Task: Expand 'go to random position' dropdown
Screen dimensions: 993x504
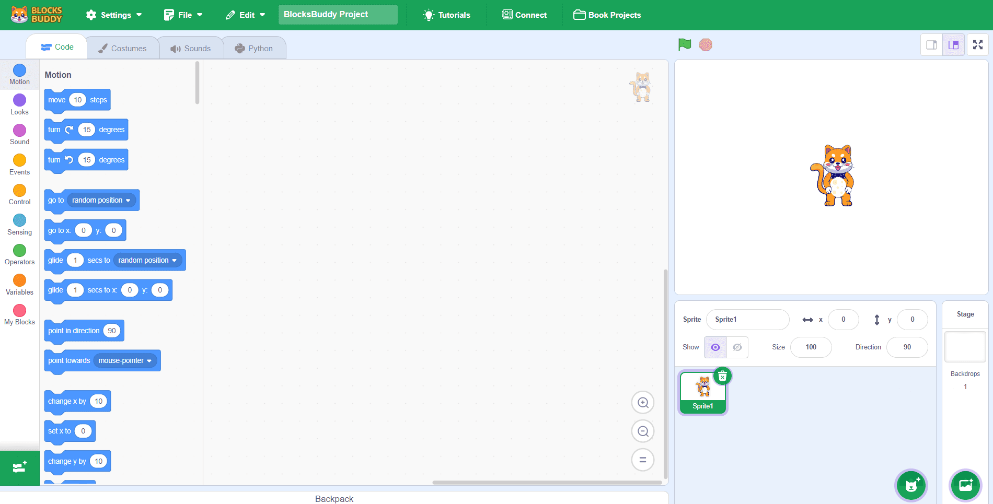Action: (x=101, y=201)
